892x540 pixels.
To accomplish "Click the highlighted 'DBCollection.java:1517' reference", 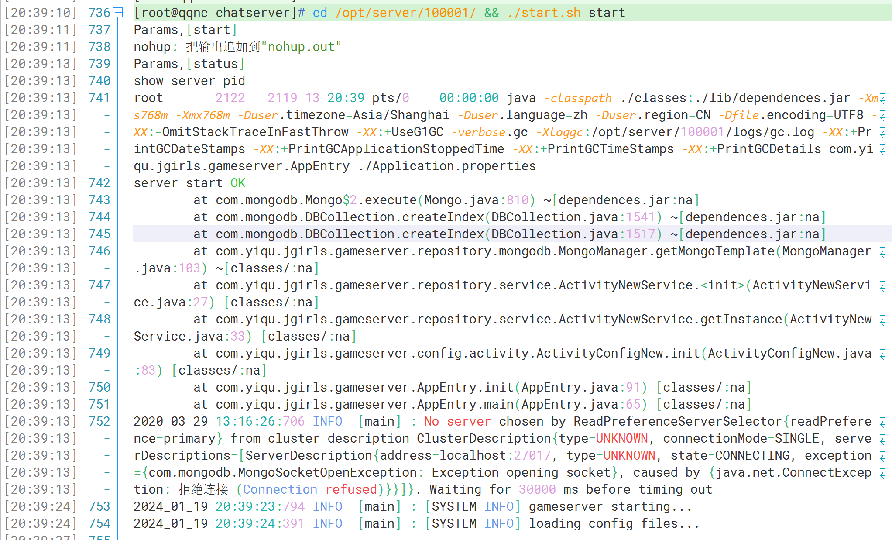I will pyautogui.click(x=573, y=234).
